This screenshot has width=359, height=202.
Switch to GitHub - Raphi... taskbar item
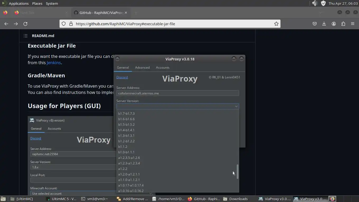(204, 199)
